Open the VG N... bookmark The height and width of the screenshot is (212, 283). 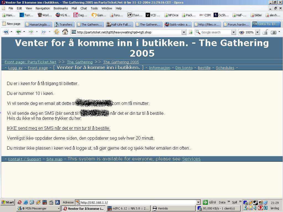pyautogui.click(x=63, y=15)
